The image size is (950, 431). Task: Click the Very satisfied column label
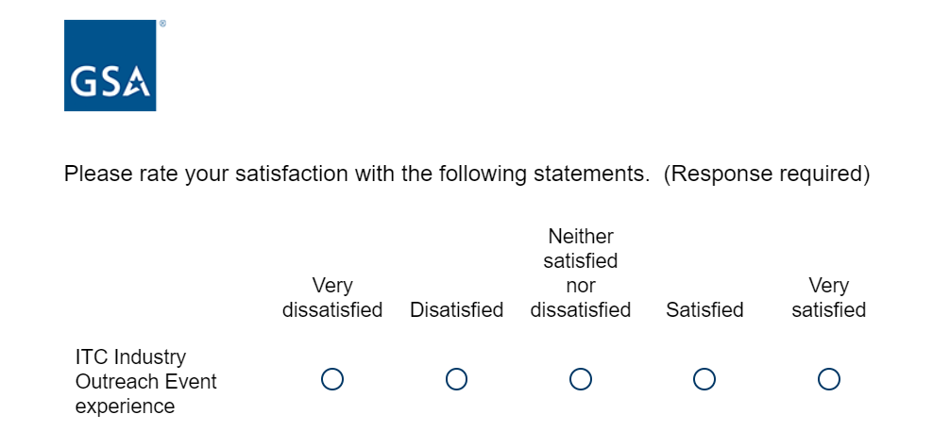[829, 297]
